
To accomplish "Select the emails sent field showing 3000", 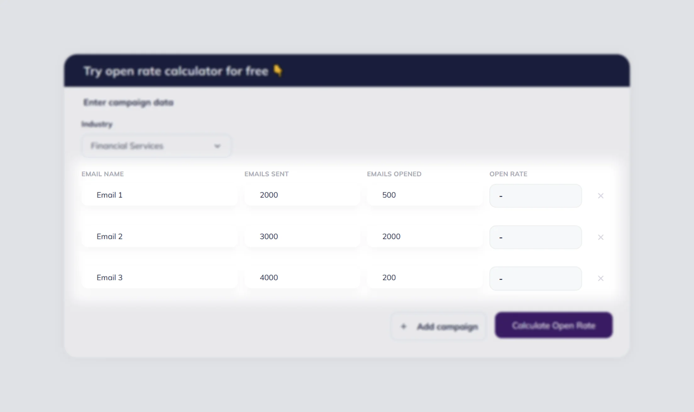I will click(x=302, y=236).
